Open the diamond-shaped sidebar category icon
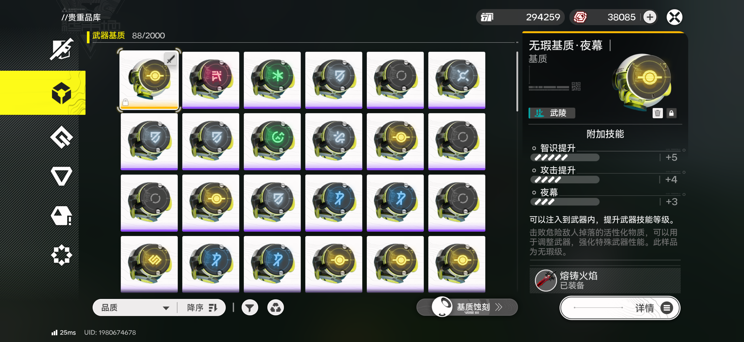The image size is (744, 342). [61, 137]
